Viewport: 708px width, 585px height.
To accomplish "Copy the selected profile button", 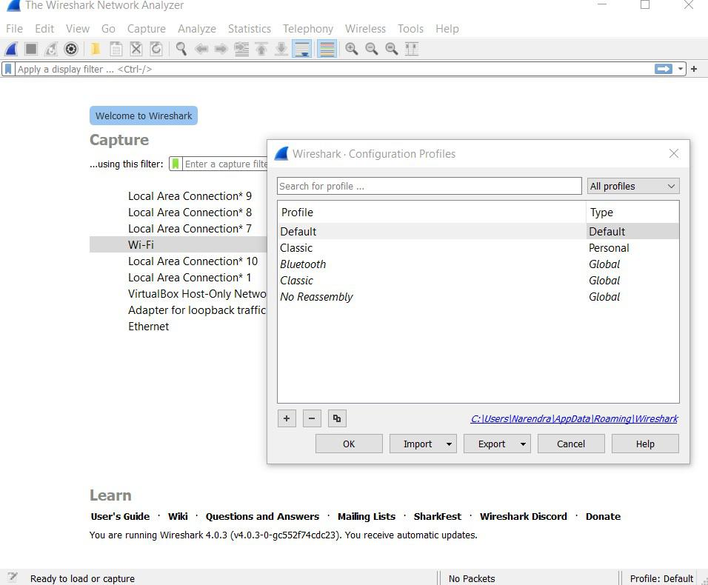I will click(x=337, y=418).
